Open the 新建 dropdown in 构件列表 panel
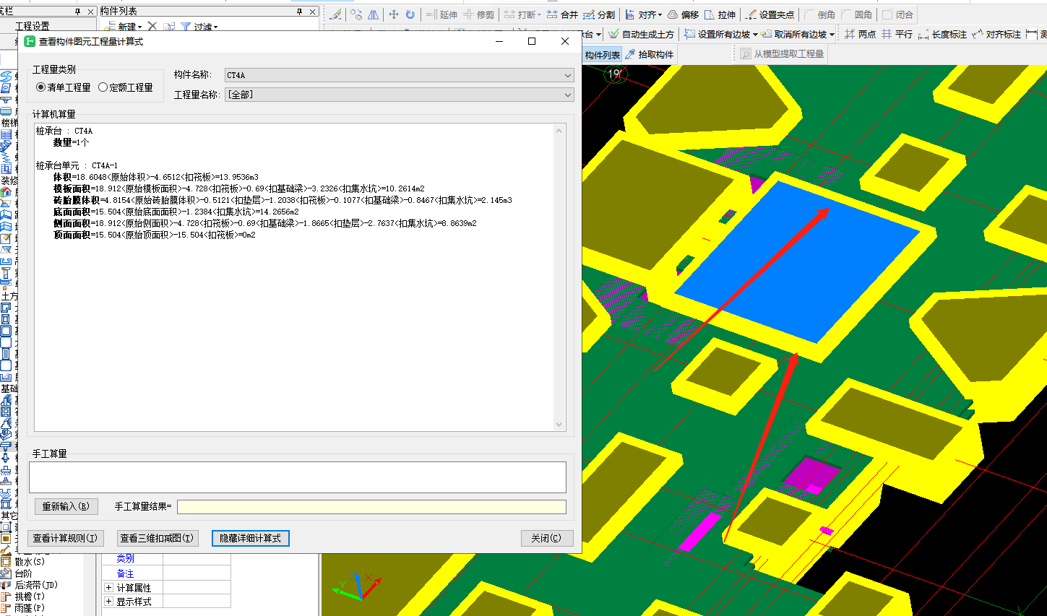1047x616 pixels. (124, 27)
